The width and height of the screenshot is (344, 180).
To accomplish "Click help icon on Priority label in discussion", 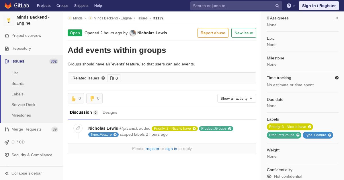I will (194, 129).
